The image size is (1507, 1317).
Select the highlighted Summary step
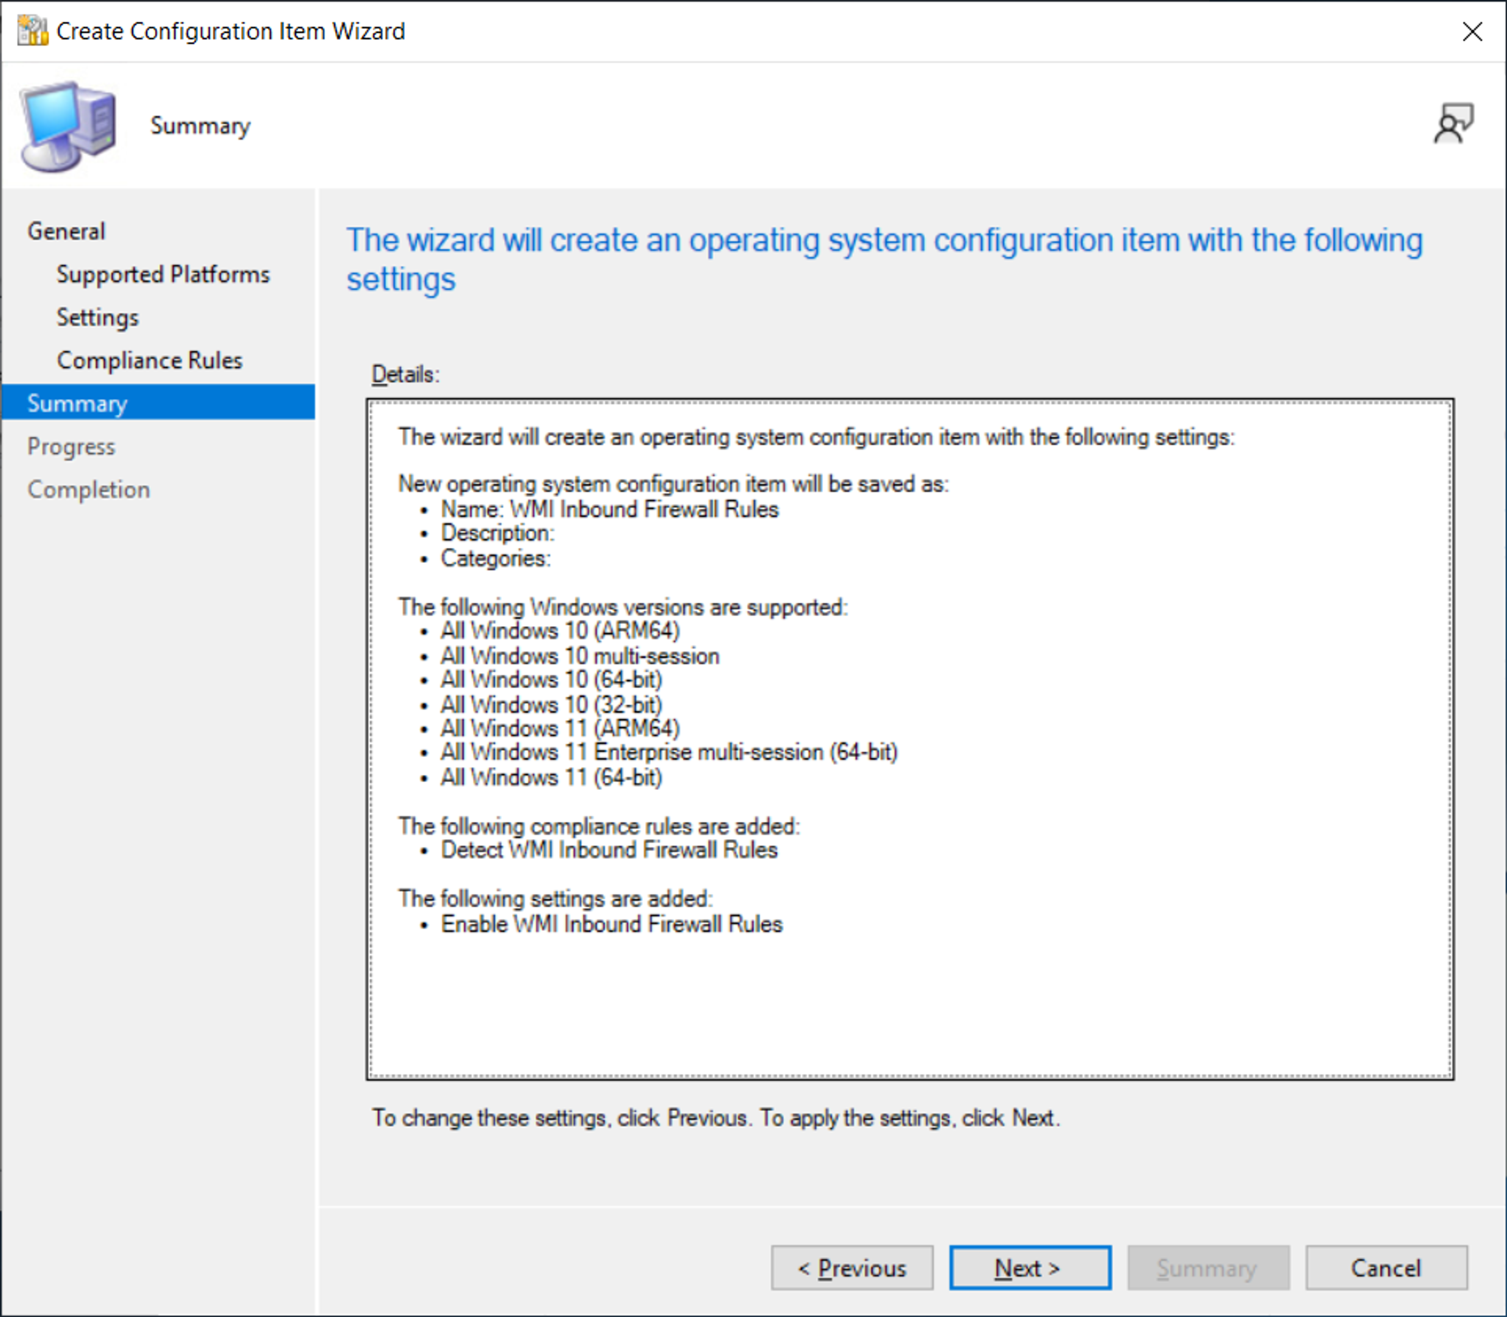[x=158, y=403]
